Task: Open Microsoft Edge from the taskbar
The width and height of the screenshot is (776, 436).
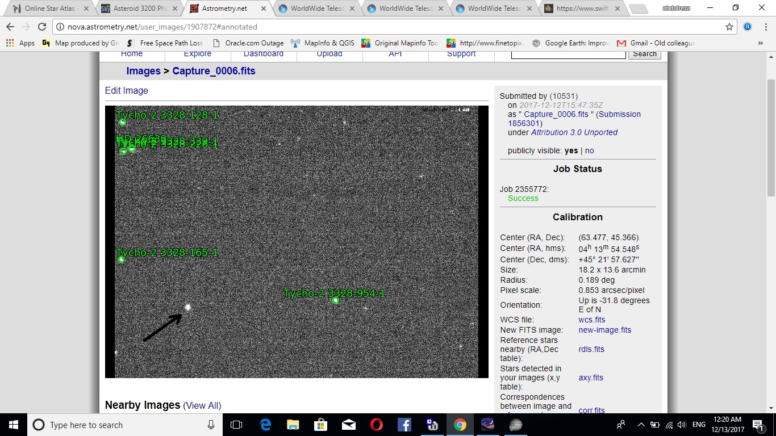Action: click(x=265, y=425)
